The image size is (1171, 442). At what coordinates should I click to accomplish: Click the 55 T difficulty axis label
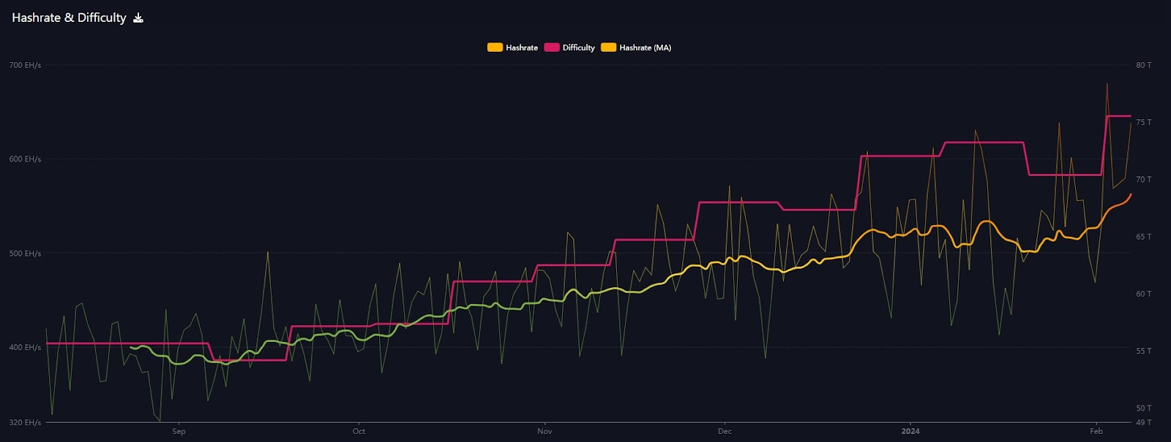(x=1143, y=351)
